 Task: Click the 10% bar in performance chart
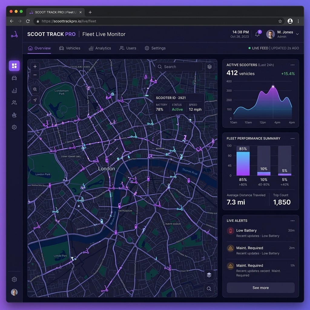[264, 174]
